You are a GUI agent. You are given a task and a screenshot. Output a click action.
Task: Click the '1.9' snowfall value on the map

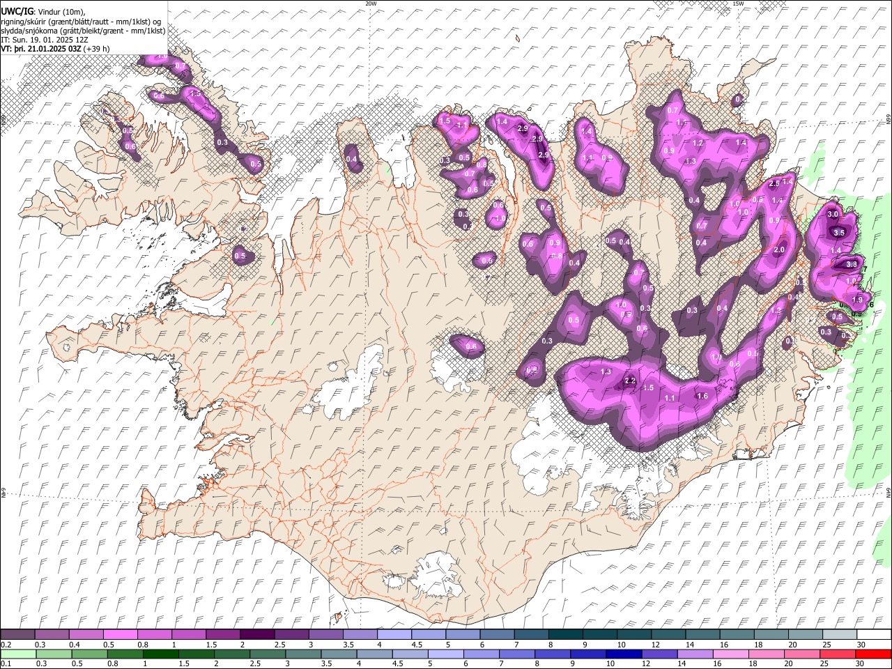point(857,300)
